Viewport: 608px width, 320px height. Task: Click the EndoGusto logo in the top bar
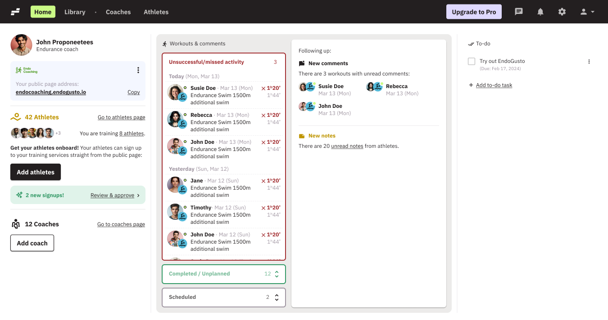(15, 12)
